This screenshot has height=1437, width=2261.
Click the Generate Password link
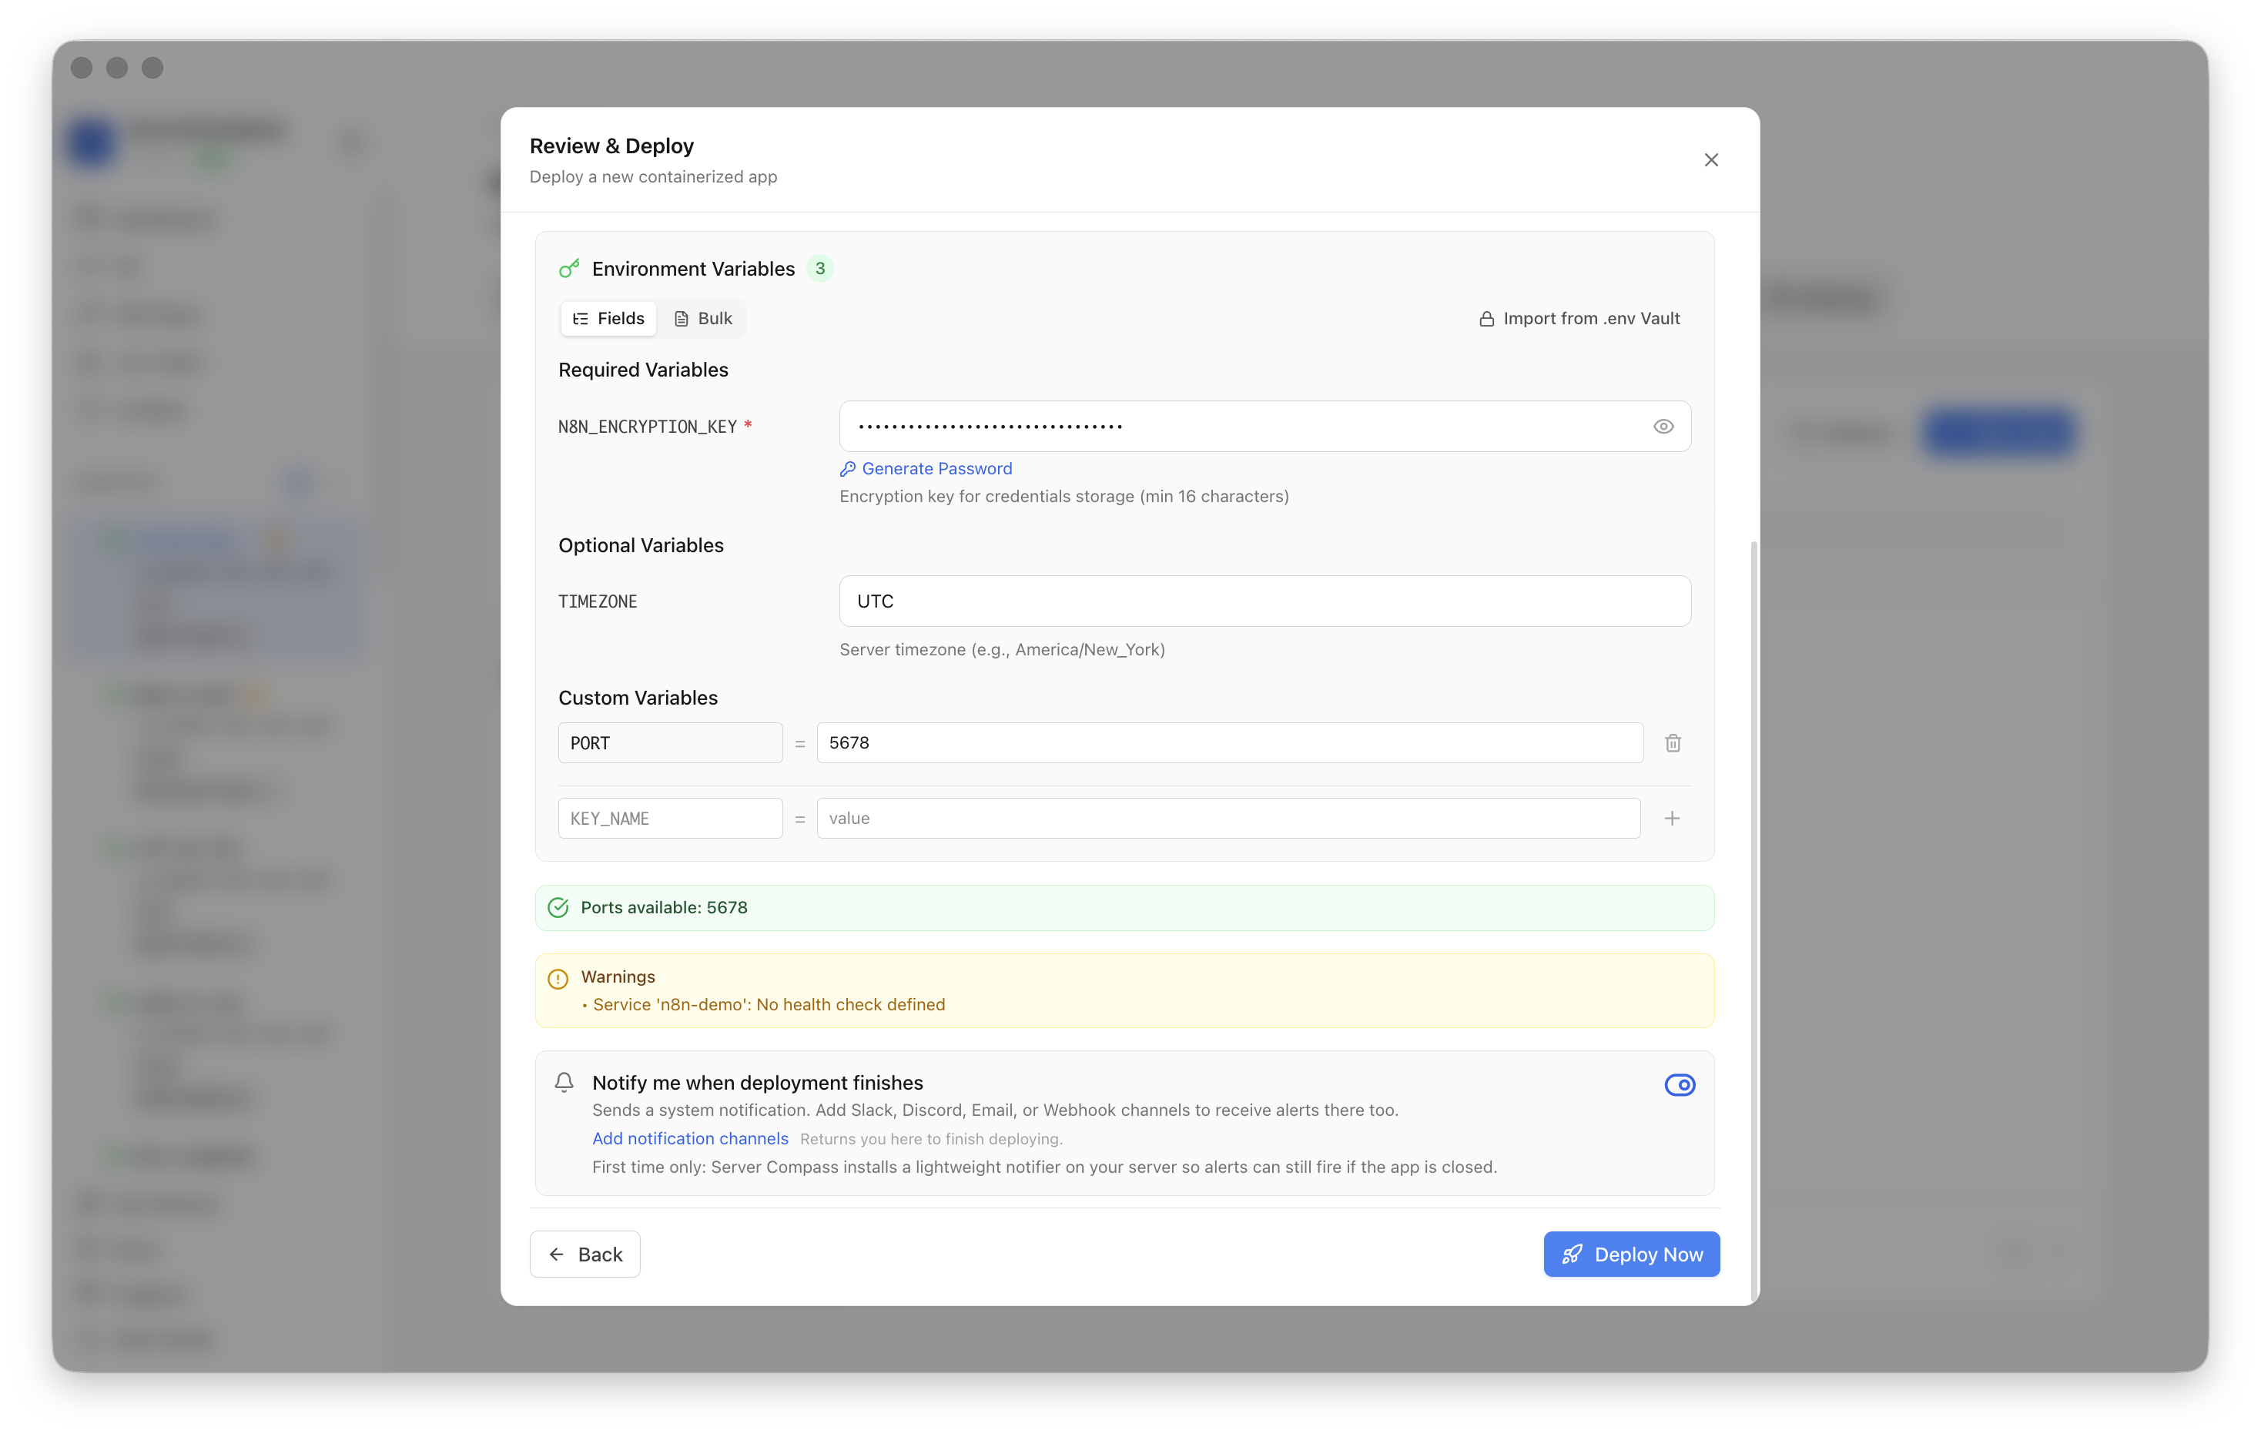(926, 469)
